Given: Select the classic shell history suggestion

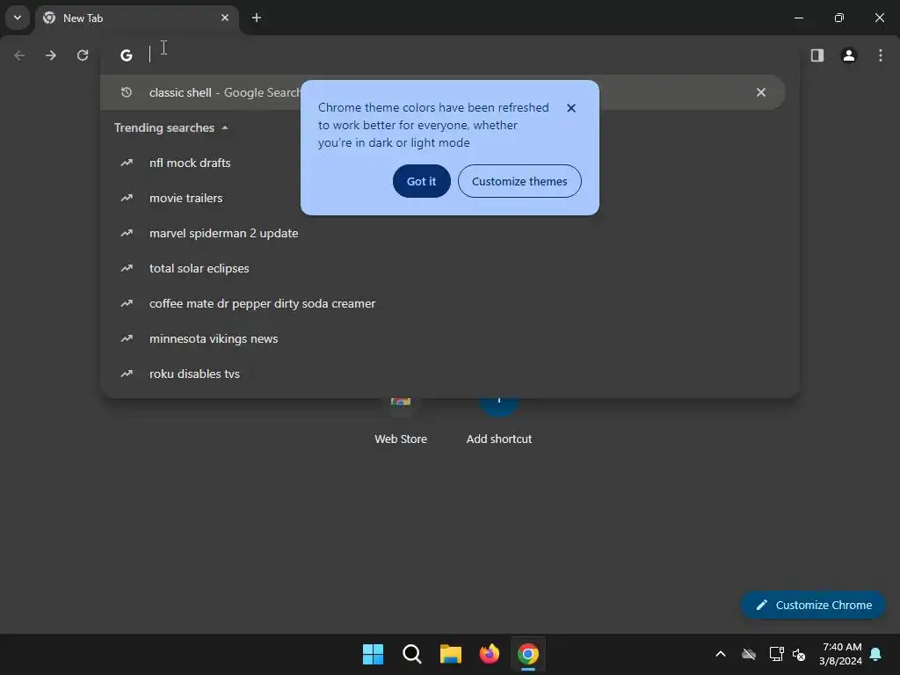Looking at the screenshot, I should pyautogui.click(x=443, y=92).
